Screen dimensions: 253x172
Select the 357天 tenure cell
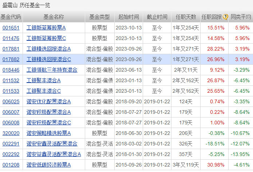pos(186,154)
